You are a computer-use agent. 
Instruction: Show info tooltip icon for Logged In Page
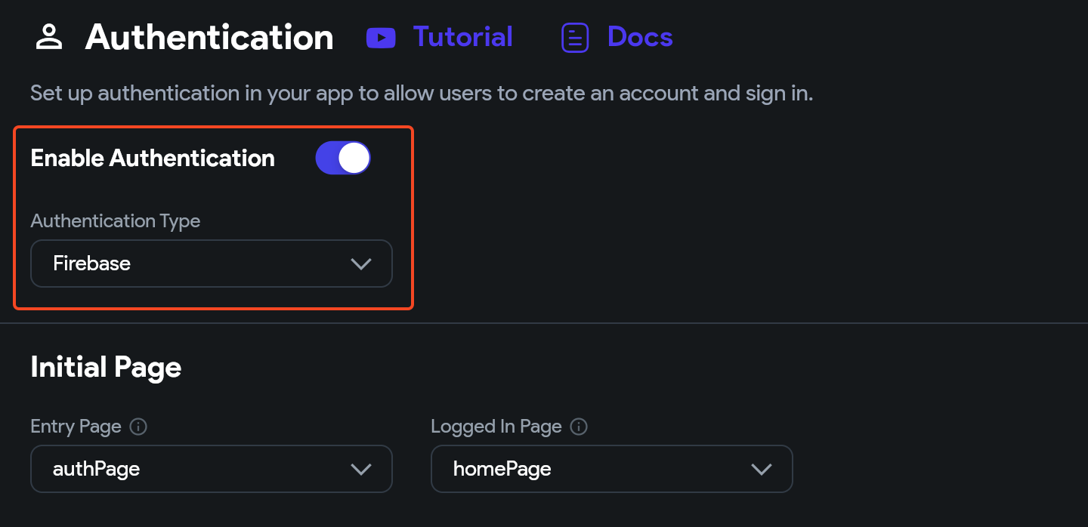(x=579, y=427)
